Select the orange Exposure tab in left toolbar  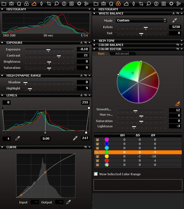click(34, 4)
